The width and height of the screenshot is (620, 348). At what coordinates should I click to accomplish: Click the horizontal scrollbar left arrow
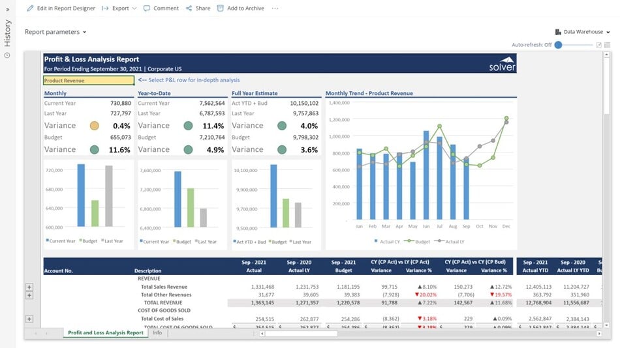click(x=262, y=334)
